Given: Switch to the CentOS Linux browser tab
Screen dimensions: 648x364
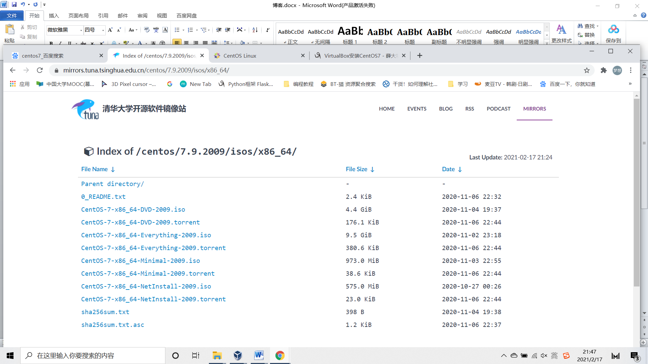Looking at the screenshot, I should pos(240,56).
